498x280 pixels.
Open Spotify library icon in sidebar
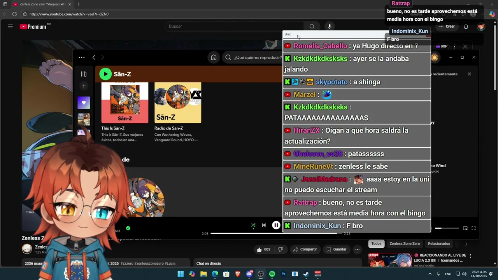click(84, 74)
